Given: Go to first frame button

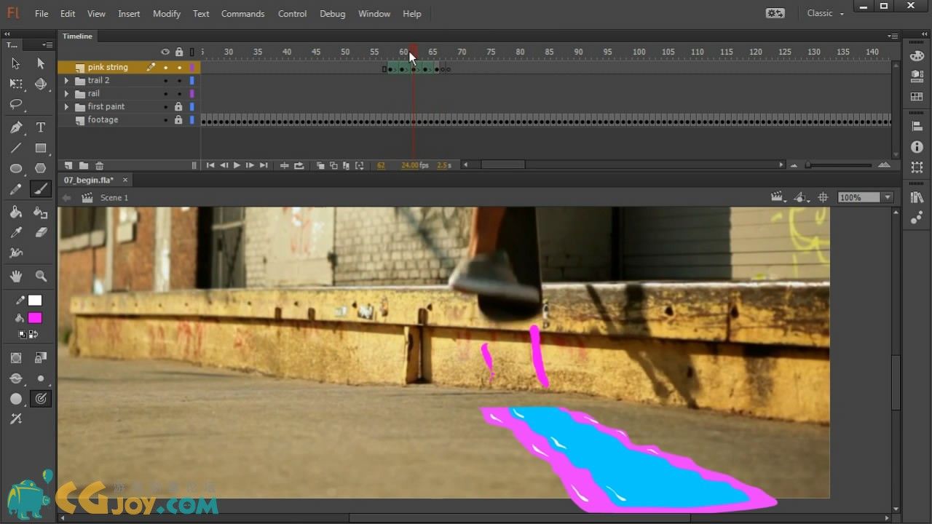Looking at the screenshot, I should 210,165.
